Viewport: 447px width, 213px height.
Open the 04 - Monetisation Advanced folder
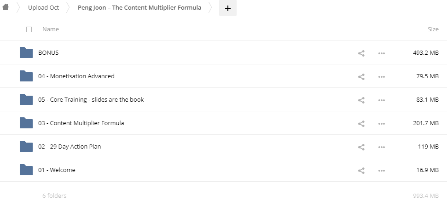click(x=76, y=76)
